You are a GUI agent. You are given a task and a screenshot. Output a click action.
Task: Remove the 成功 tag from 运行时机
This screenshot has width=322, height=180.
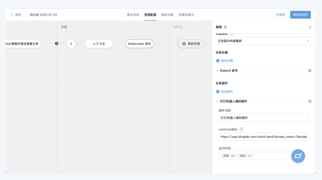click(x=249, y=156)
